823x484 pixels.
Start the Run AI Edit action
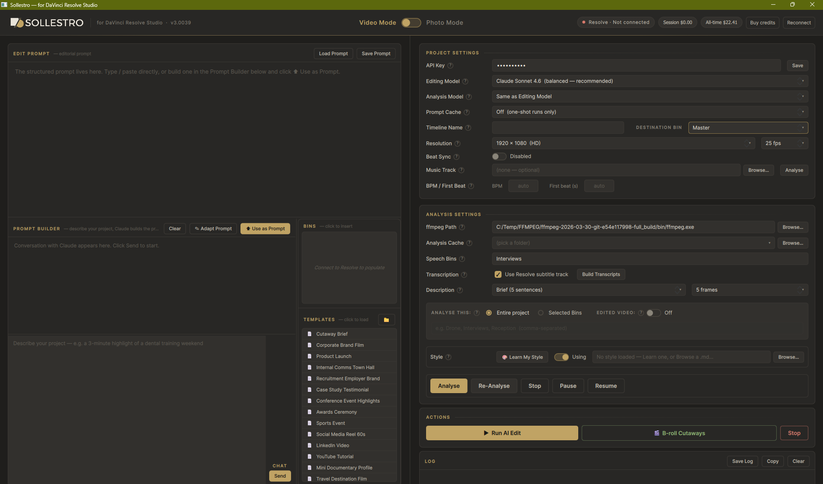502,433
